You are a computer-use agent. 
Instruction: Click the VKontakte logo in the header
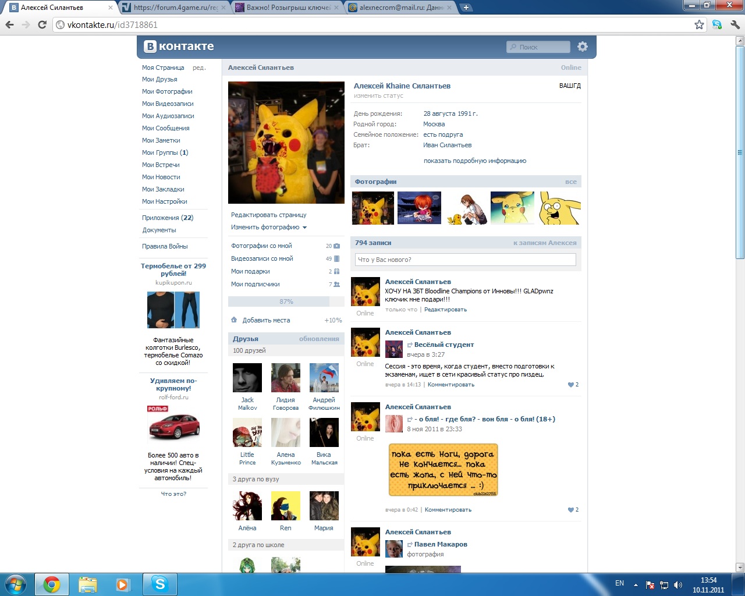click(x=179, y=47)
